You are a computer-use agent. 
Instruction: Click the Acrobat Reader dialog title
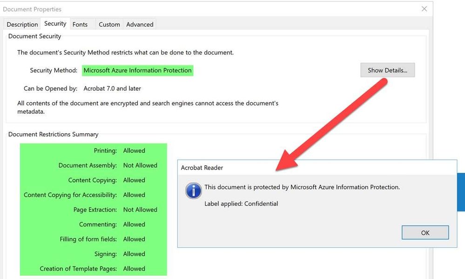[202, 168]
